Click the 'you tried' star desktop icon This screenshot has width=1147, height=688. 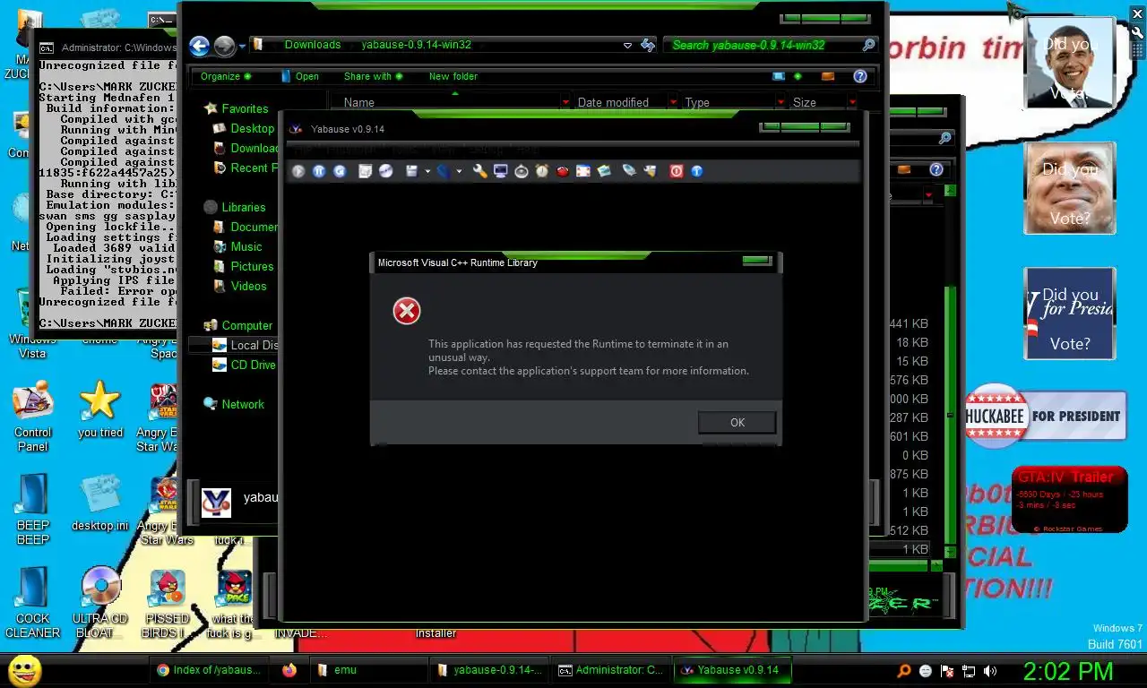click(x=99, y=410)
